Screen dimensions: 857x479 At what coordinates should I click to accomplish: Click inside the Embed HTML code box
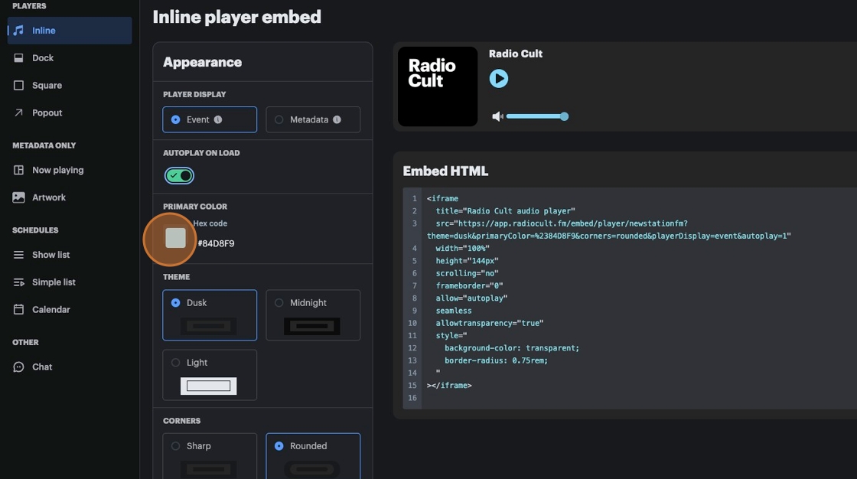[x=630, y=298]
